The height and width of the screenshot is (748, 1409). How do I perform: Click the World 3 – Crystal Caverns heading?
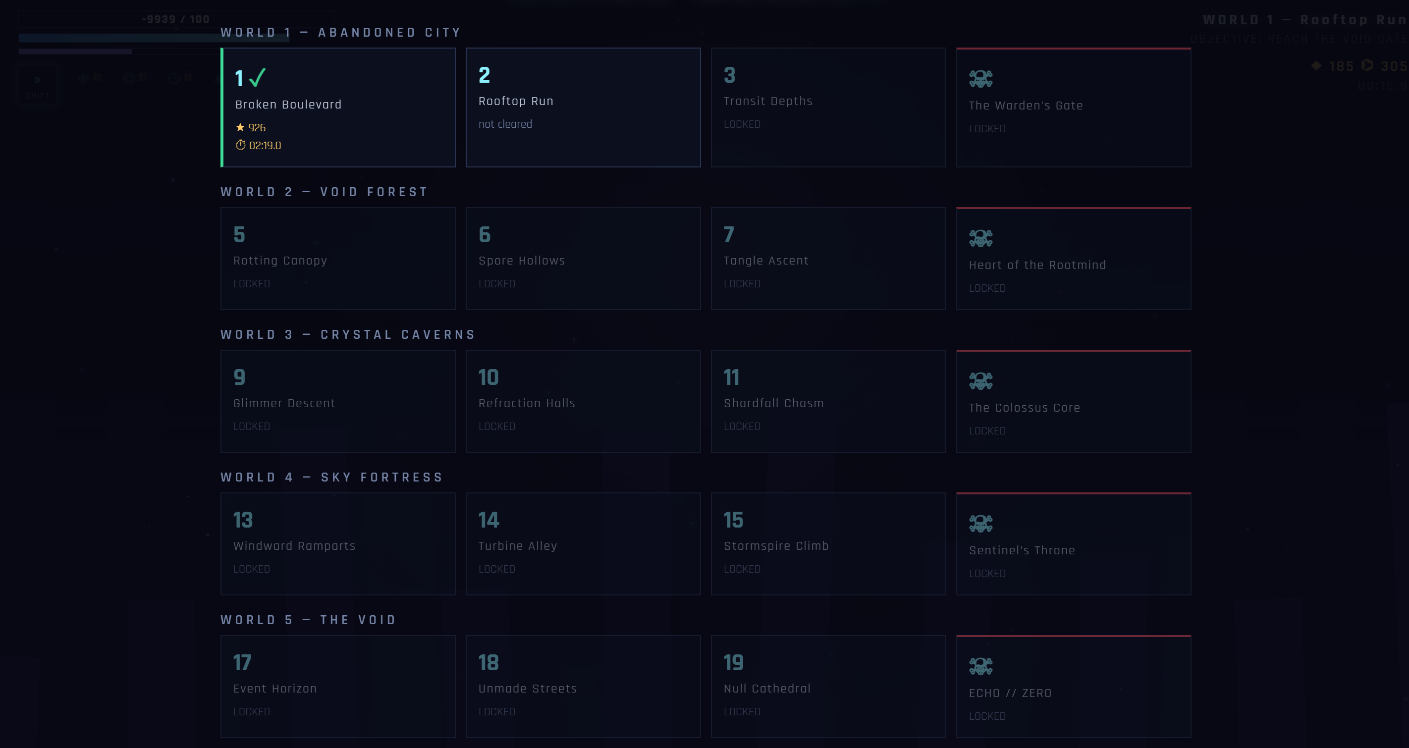(x=348, y=335)
